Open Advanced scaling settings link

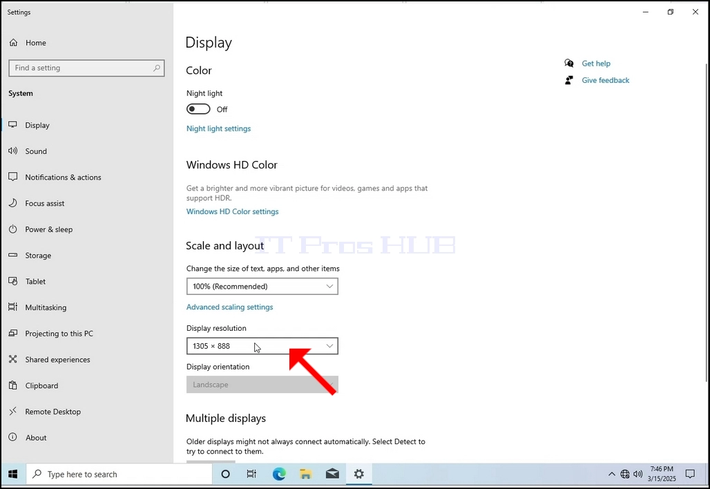click(229, 307)
